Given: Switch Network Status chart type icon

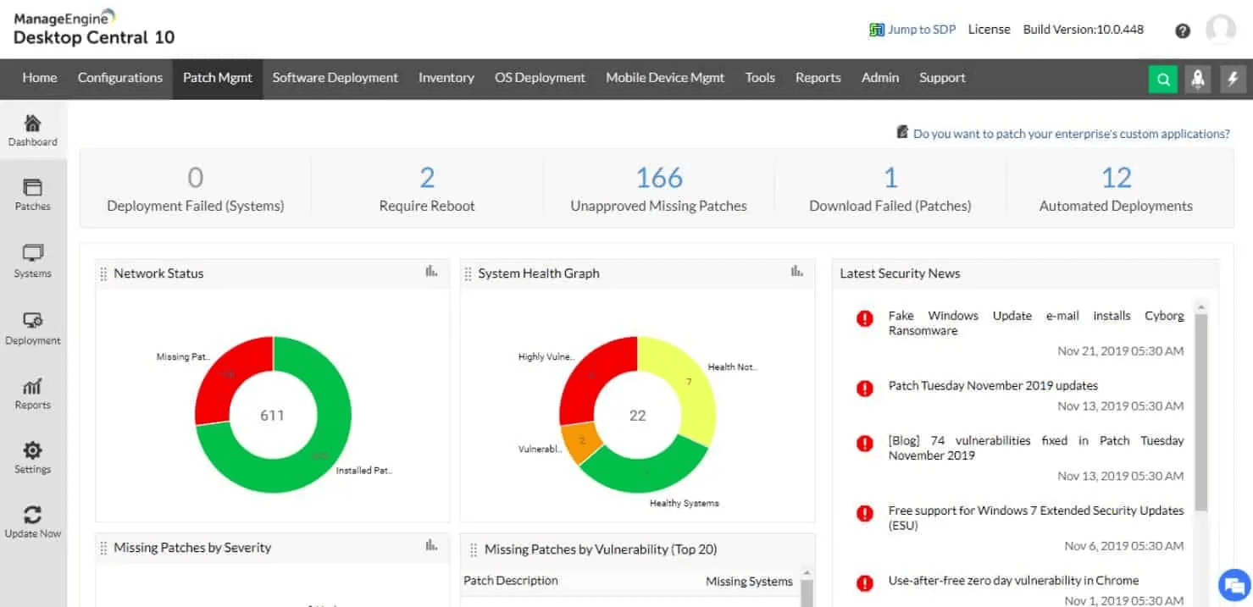Looking at the screenshot, I should (432, 272).
